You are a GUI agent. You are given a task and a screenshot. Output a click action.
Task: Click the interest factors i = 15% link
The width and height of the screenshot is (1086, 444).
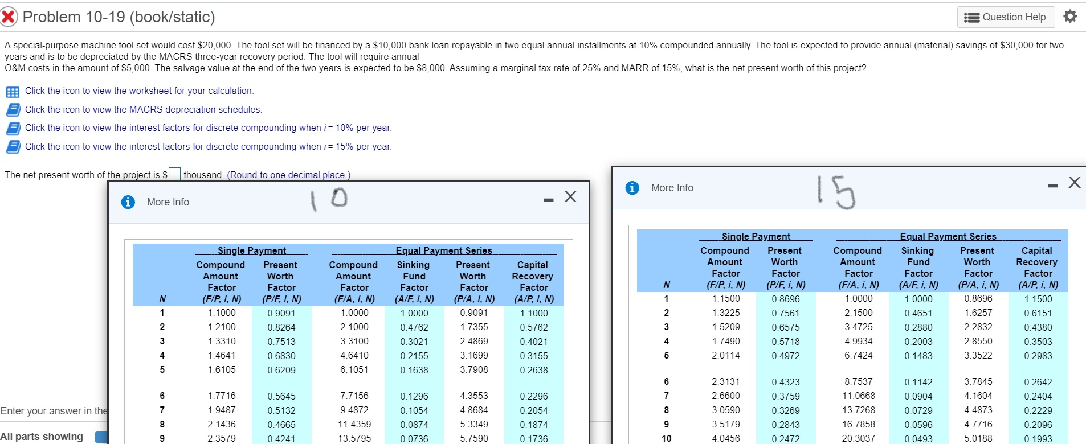coord(209,147)
